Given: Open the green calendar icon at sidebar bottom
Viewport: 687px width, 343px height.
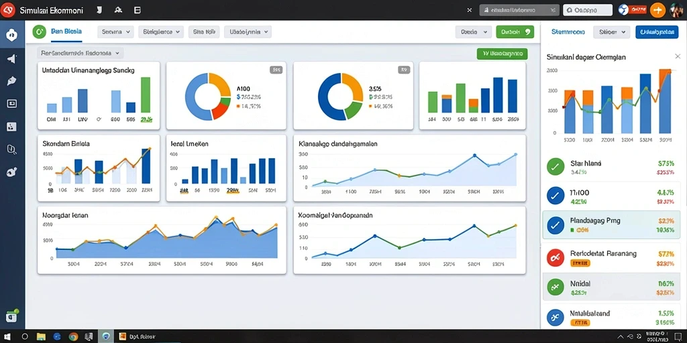Looking at the screenshot, I should pyautogui.click(x=11, y=316).
